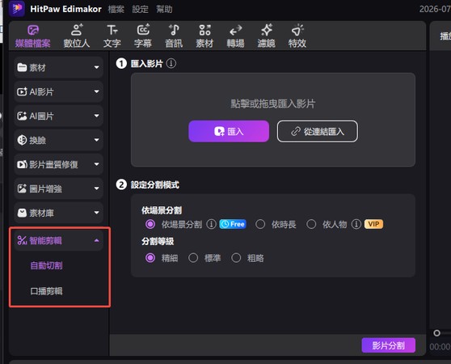Open the 檔案 file menu
Screen dimensions: 451x364
(x=116, y=9)
